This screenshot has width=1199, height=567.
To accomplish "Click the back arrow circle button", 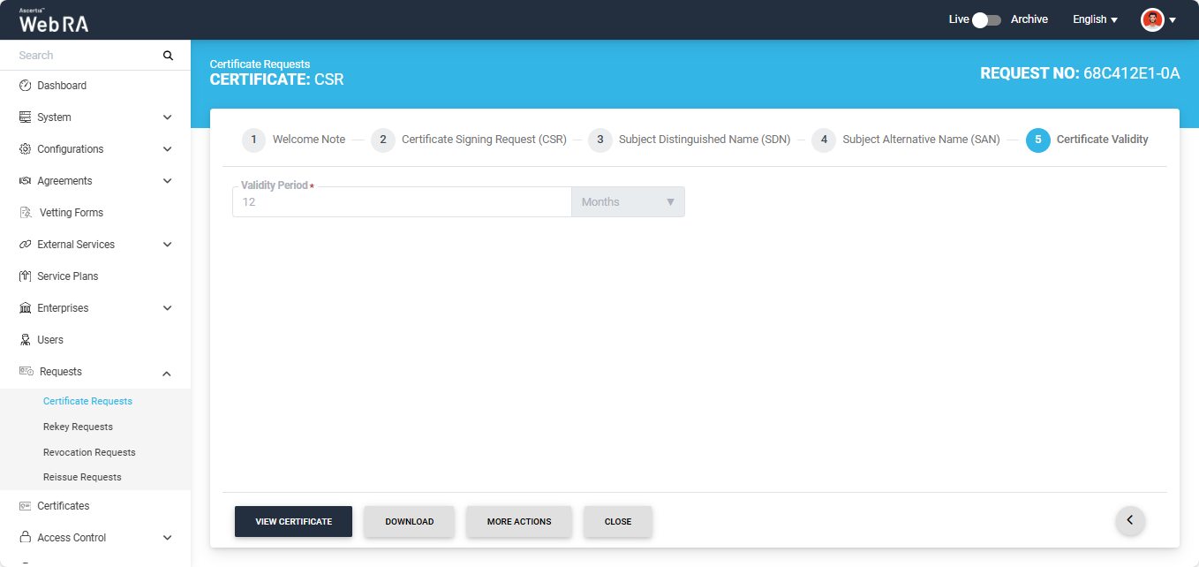I will point(1130,520).
